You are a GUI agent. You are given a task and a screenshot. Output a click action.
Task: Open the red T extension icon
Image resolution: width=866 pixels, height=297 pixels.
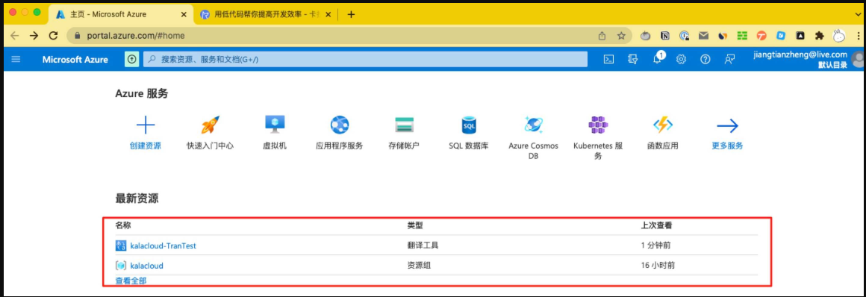click(x=762, y=36)
